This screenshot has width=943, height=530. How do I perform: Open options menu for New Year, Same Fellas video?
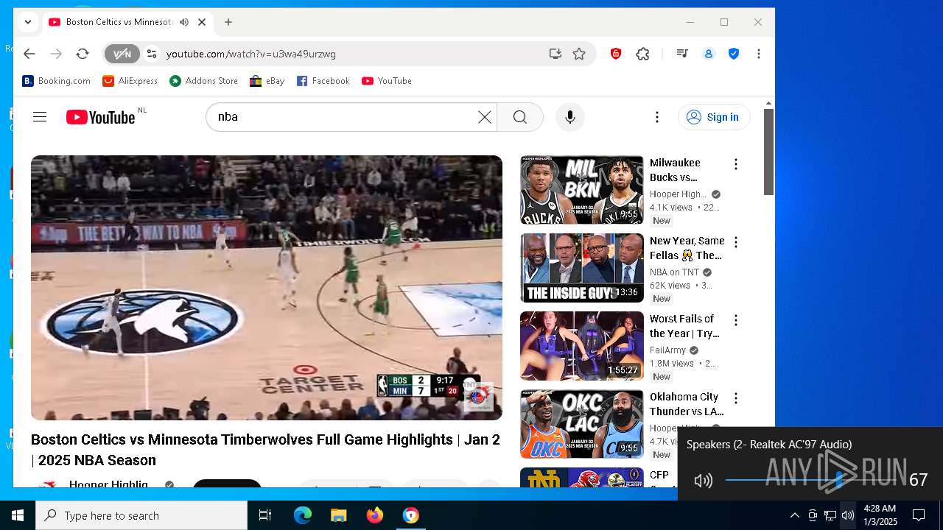(x=735, y=242)
